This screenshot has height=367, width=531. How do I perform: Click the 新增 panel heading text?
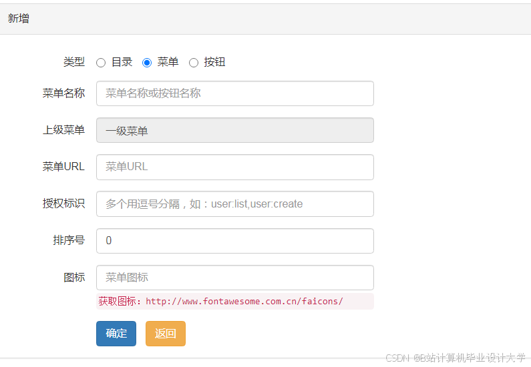pyautogui.click(x=18, y=18)
